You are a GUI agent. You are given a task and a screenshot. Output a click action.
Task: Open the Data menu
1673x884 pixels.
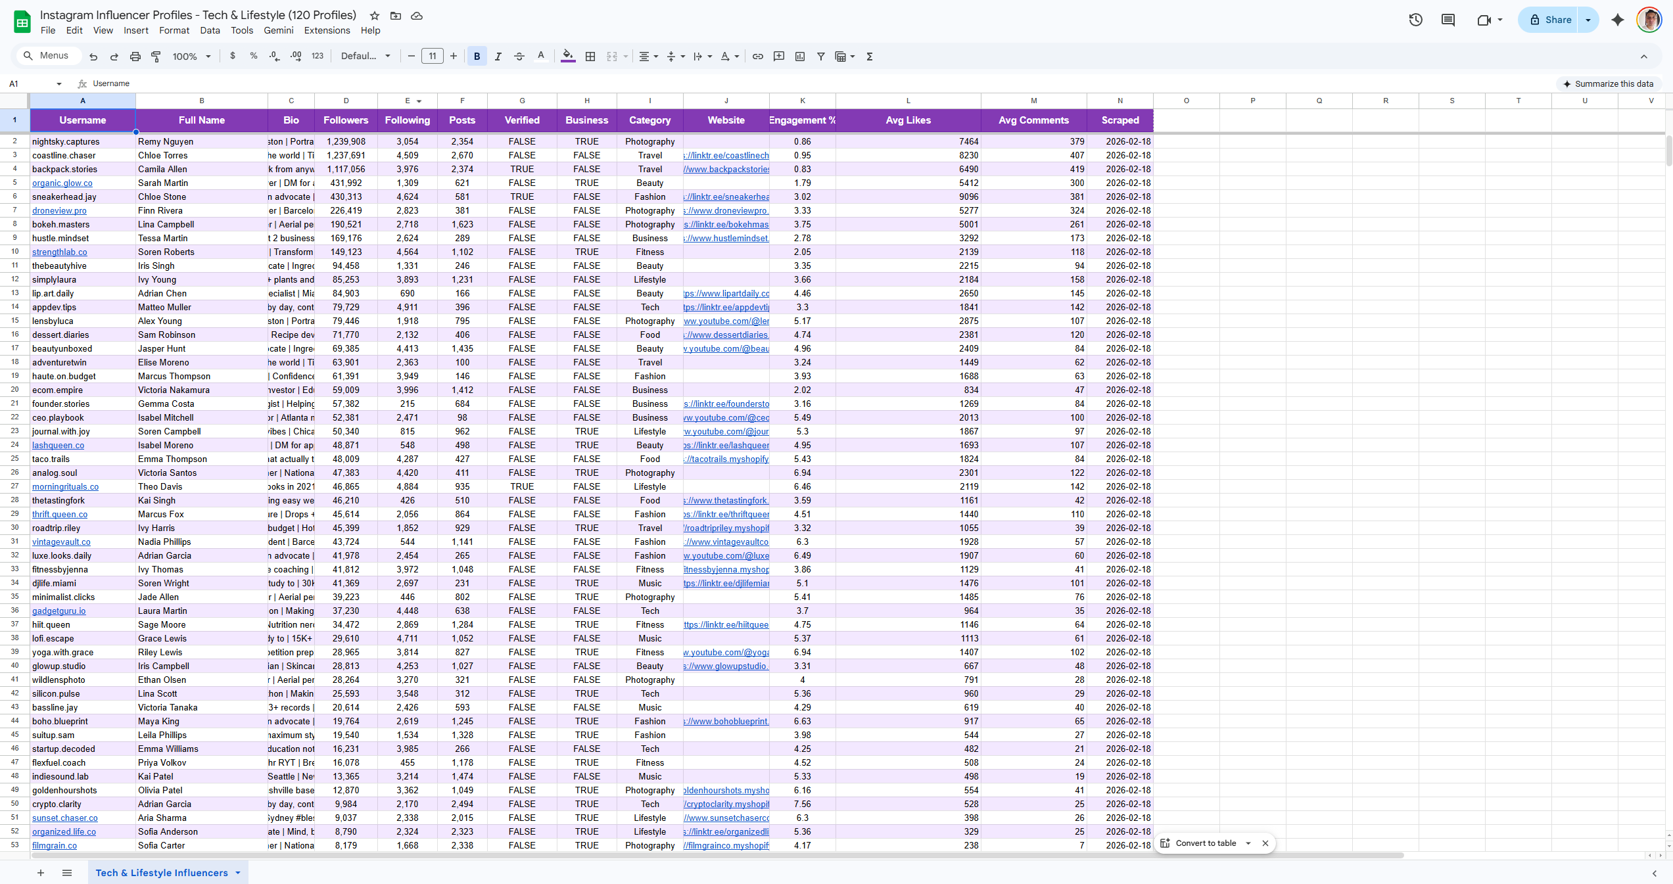(210, 30)
